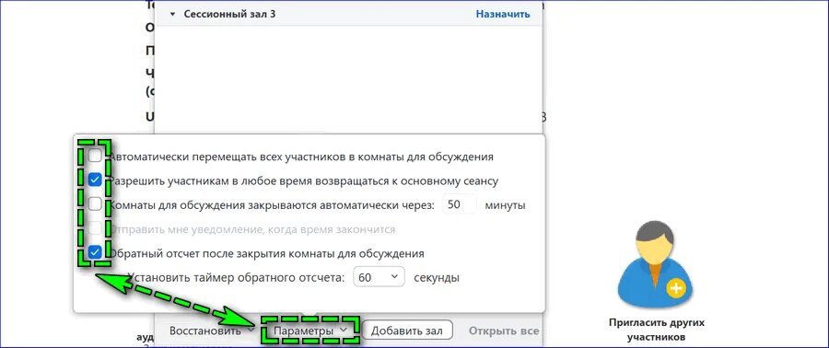829x348 pixels.
Task: Enable automatically moving all participants into rooms
Action: (95, 156)
